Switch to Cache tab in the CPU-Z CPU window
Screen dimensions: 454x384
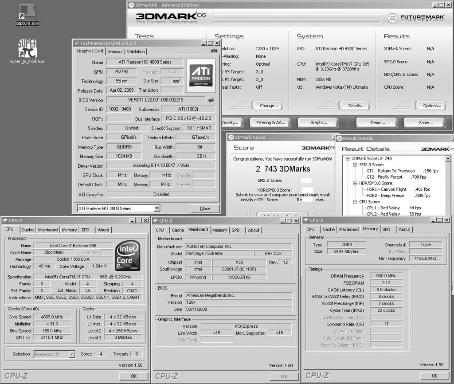point(27,230)
